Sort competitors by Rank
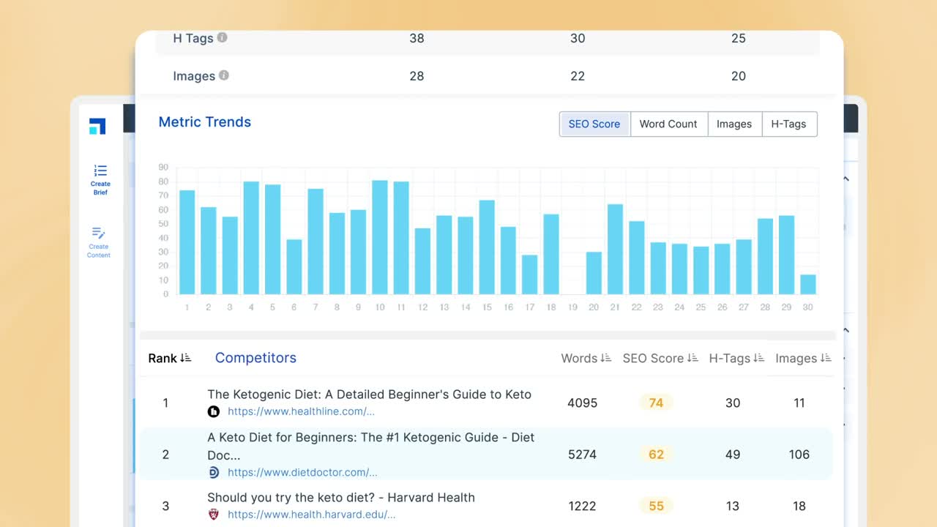Screen dimensions: 937x527 170,358
